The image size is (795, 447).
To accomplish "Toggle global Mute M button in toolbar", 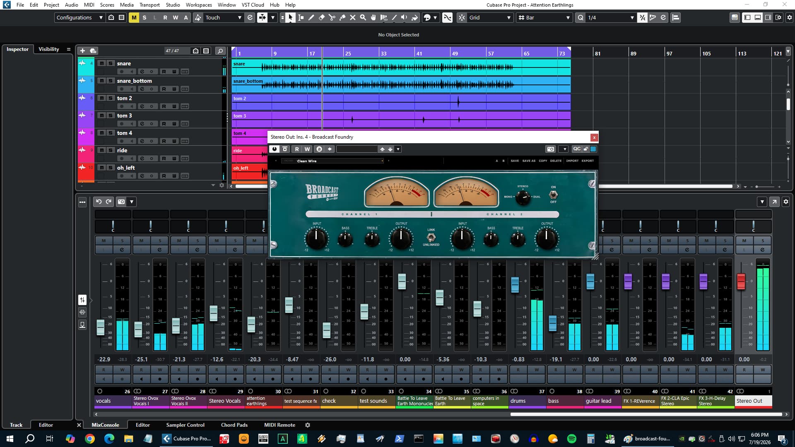I will click(x=134, y=17).
